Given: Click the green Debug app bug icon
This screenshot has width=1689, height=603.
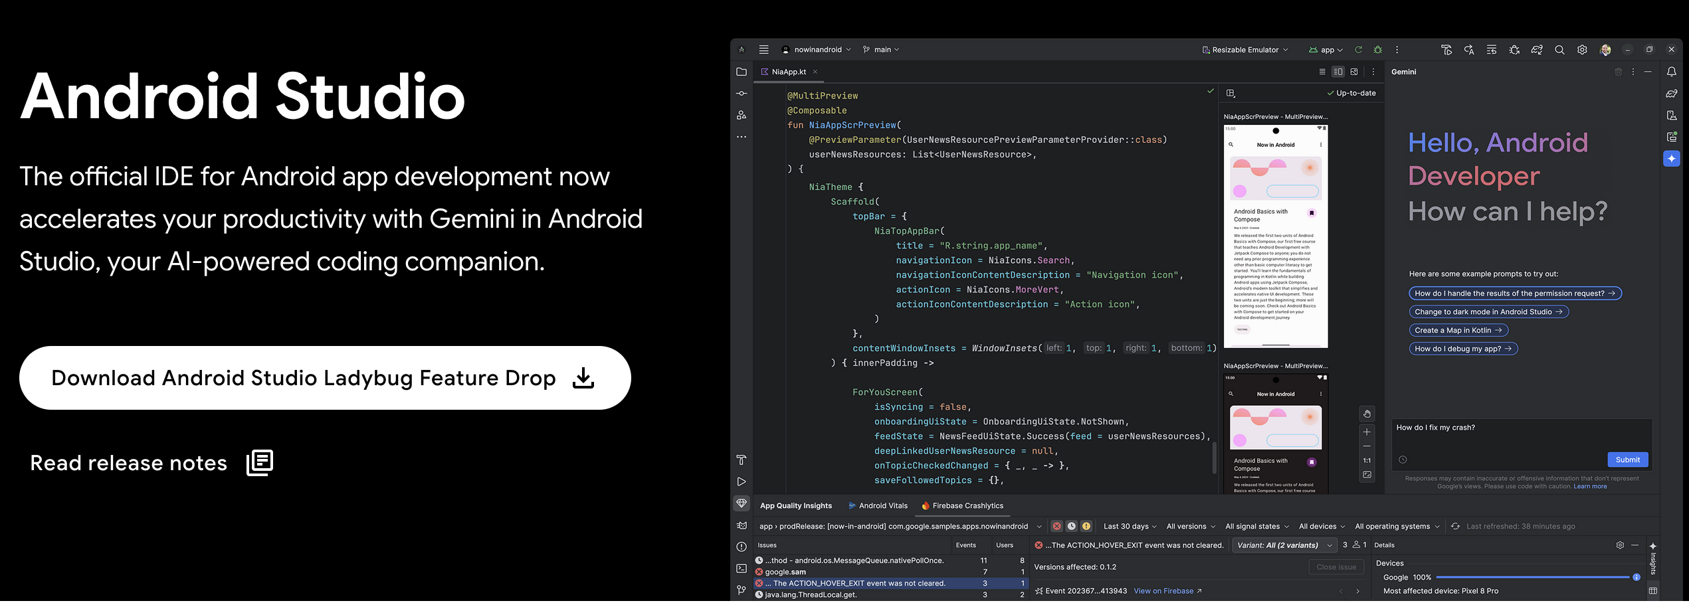Looking at the screenshot, I should 1378,50.
